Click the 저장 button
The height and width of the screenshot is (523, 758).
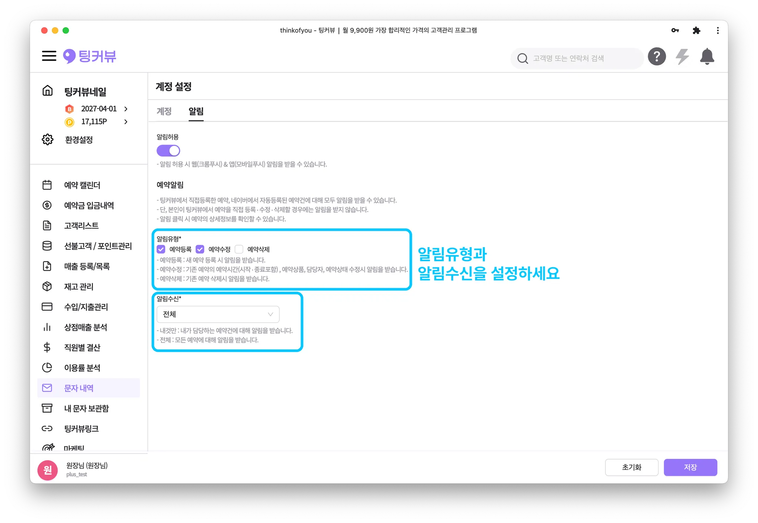pyautogui.click(x=690, y=467)
